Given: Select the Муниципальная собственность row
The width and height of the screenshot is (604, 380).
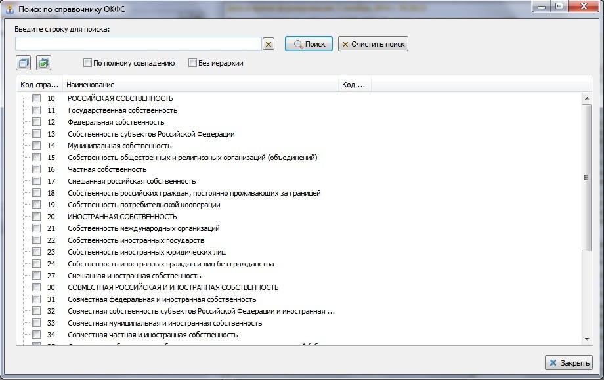Looking at the screenshot, I should pos(119,146).
